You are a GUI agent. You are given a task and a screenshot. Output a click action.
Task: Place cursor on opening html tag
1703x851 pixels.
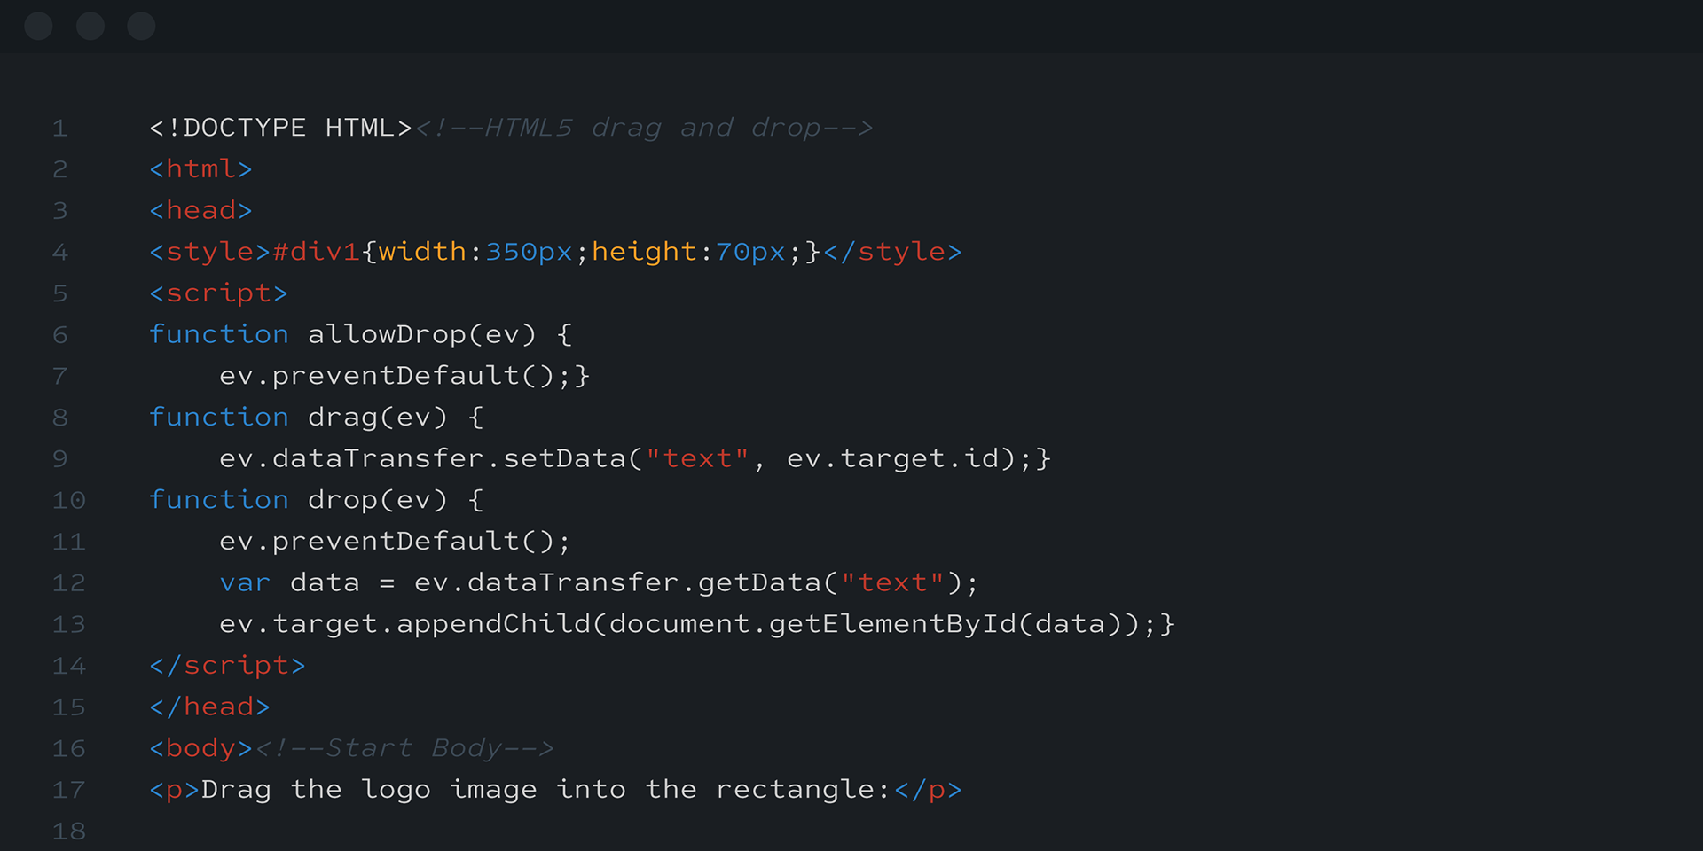[200, 168]
